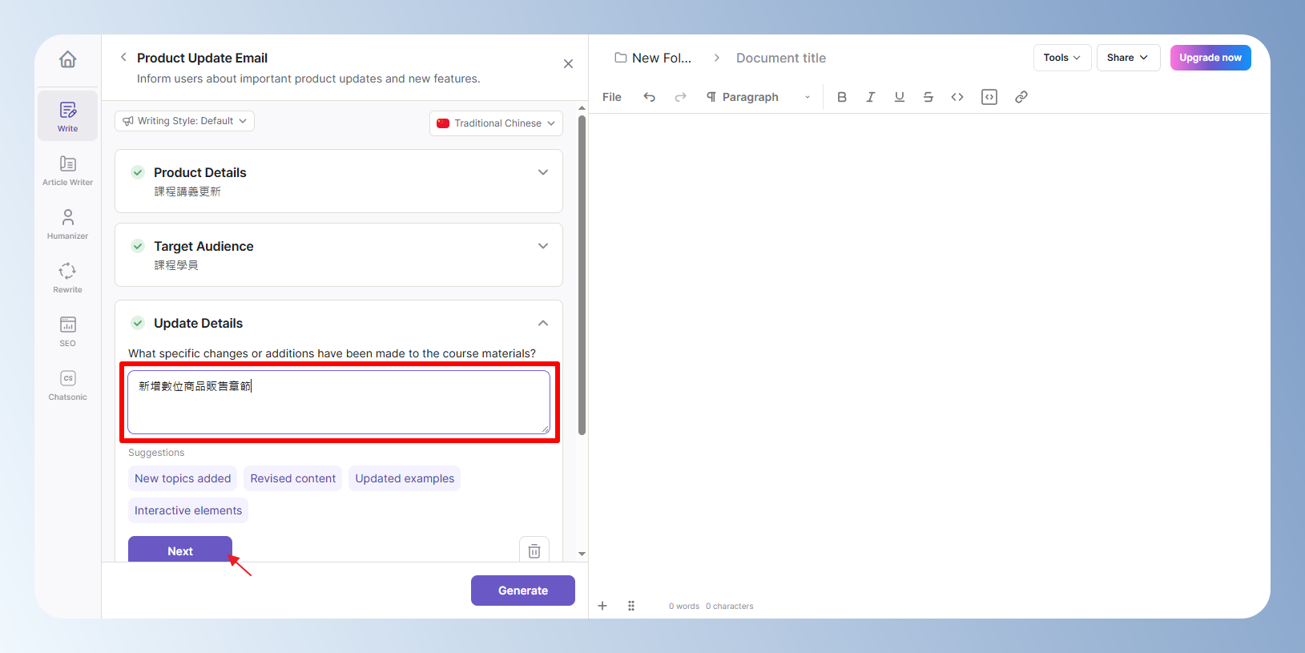Collapse the Update Details section

(x=543, y=323)
